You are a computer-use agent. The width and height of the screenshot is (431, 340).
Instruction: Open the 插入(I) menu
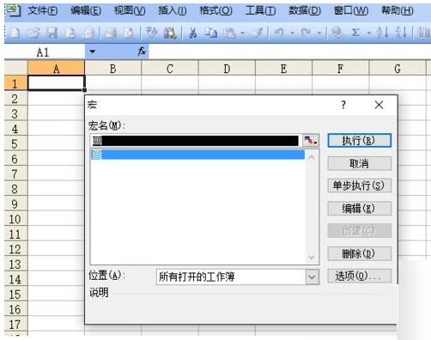pos(173,11)
